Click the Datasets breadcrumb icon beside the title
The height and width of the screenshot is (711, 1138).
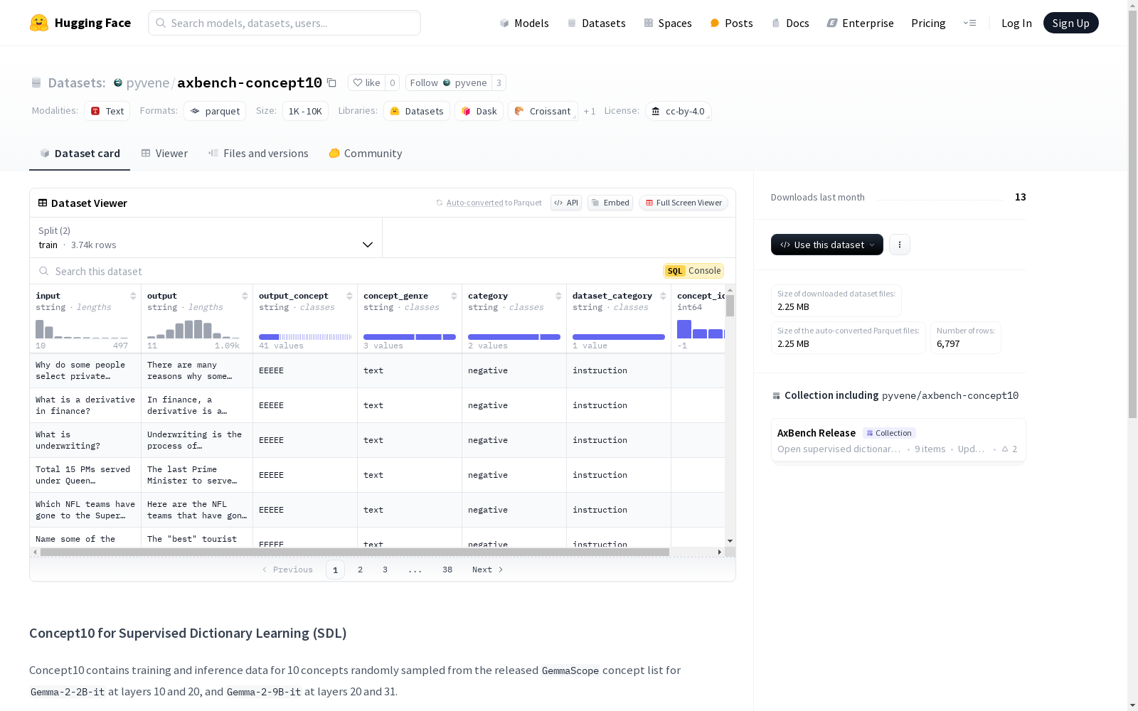(x=36, y=82)
